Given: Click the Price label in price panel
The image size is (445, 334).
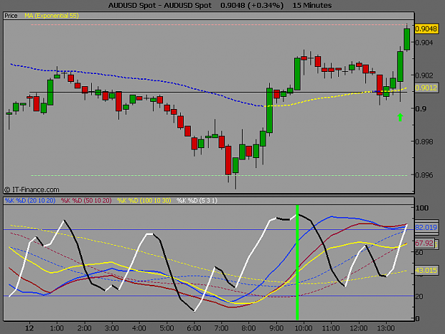Looking at the screenshot, I should point(11,16).
